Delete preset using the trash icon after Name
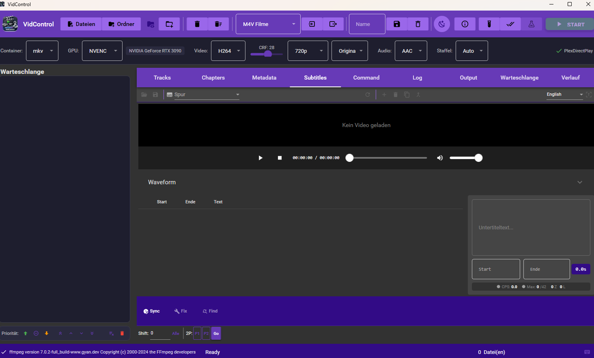 point(418,24)
